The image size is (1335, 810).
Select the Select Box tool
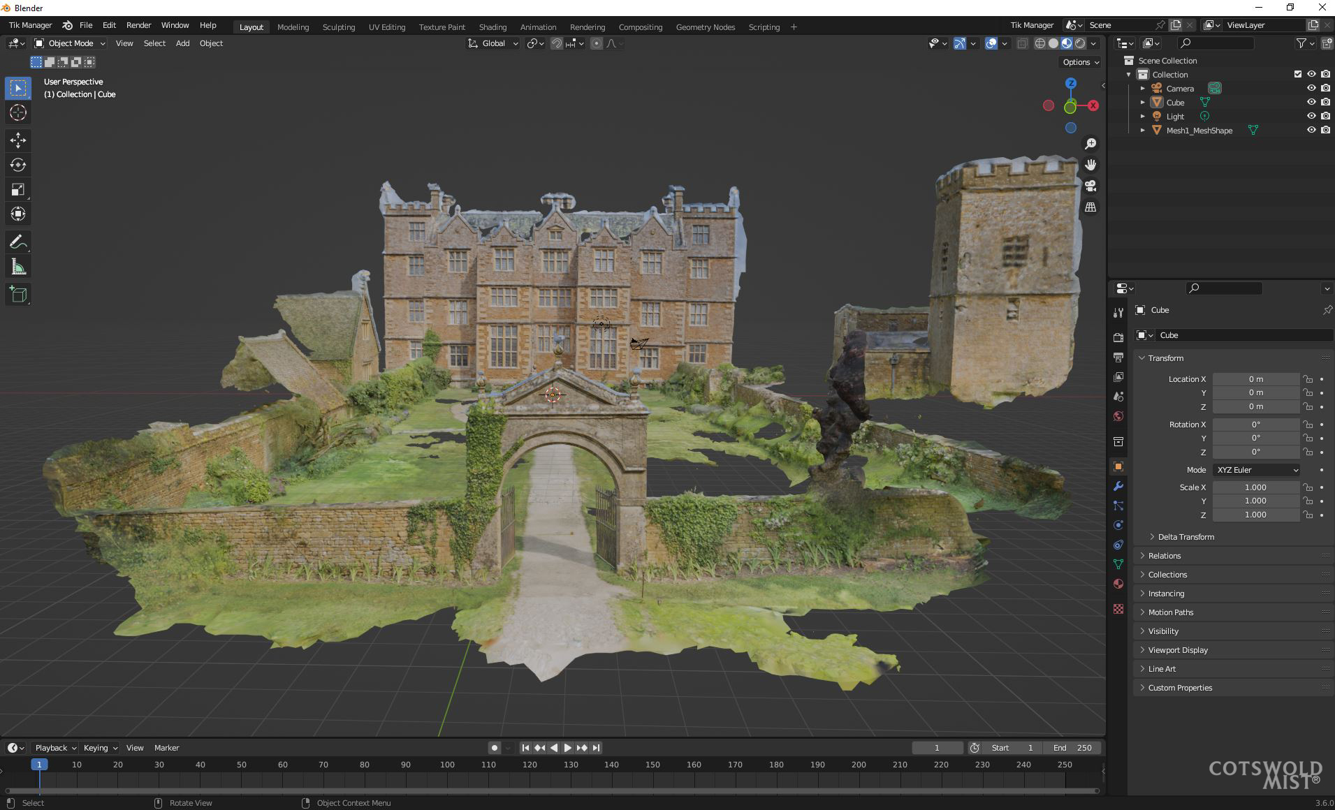tap(18, 88)
